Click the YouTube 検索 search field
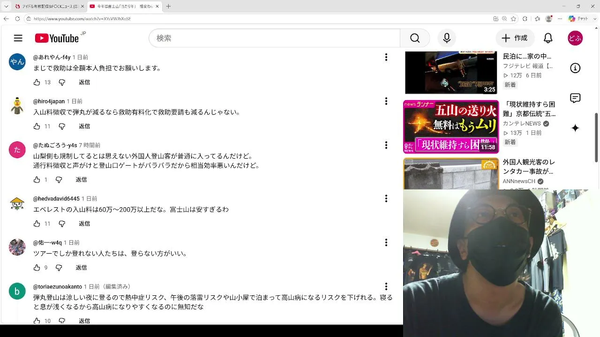Screen dimensions: 600x337 coord(274,38)
